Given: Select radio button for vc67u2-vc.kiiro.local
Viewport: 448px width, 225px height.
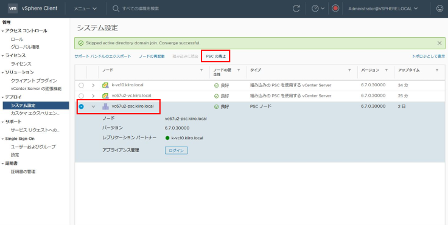Looking at the screenshot, I should pyautogui.click(x=82, y=96).
